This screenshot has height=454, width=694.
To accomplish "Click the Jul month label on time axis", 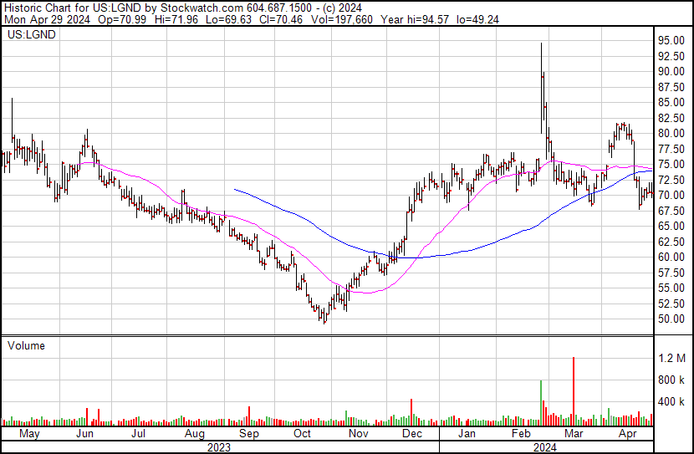I will (x=139, y=434).
